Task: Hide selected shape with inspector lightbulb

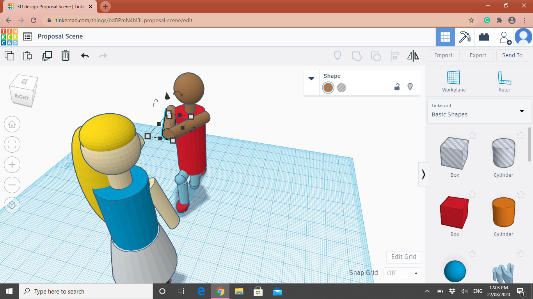Action: 410,87
